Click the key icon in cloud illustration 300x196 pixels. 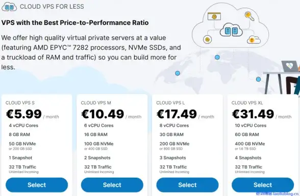coord(249,16)
